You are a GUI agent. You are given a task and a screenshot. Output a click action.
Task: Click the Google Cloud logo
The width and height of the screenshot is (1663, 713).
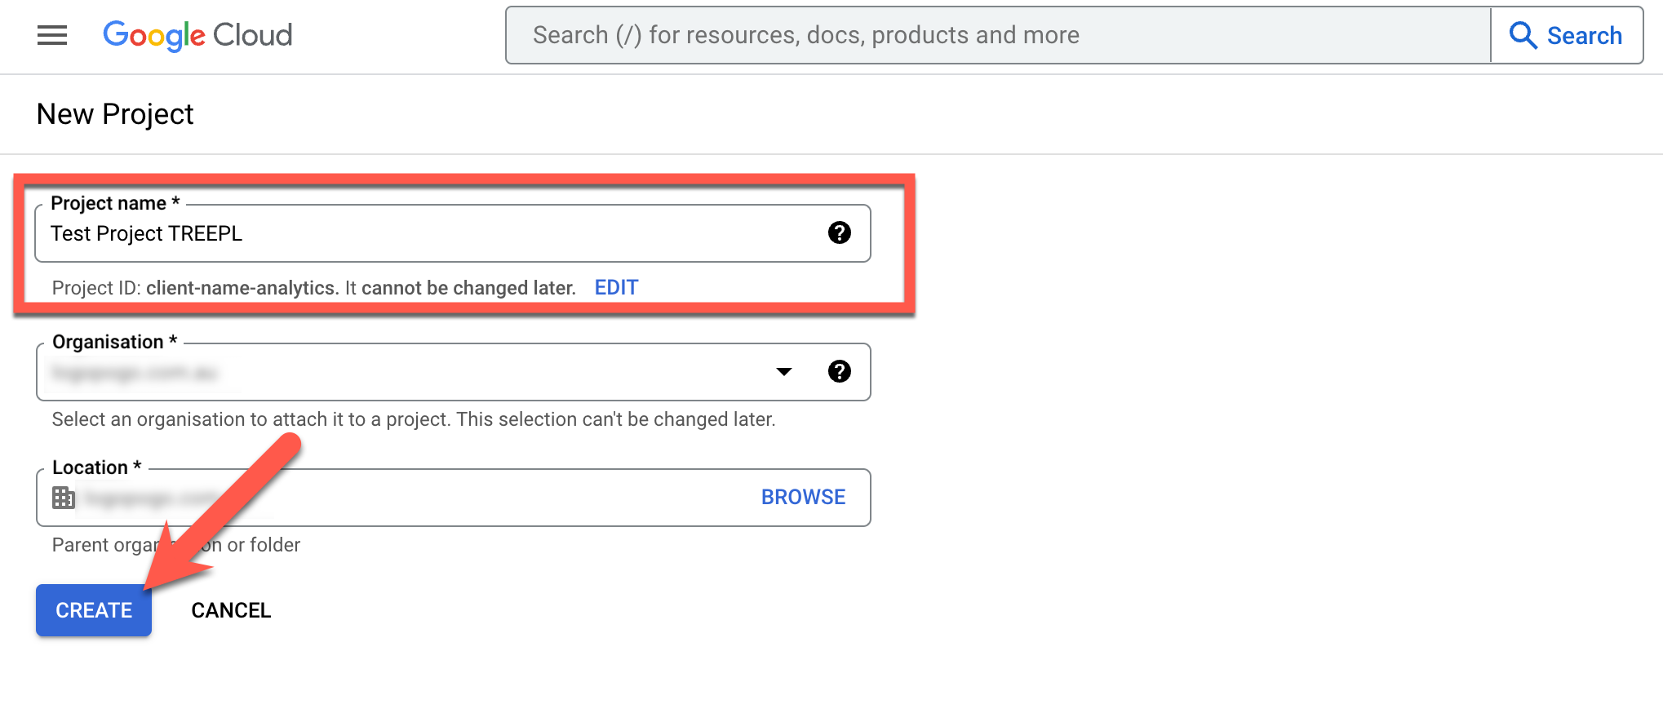197,35
